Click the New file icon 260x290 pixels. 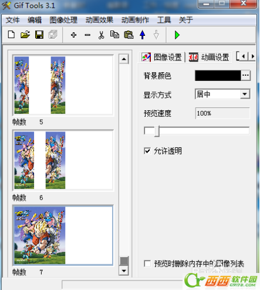point(11,35)
